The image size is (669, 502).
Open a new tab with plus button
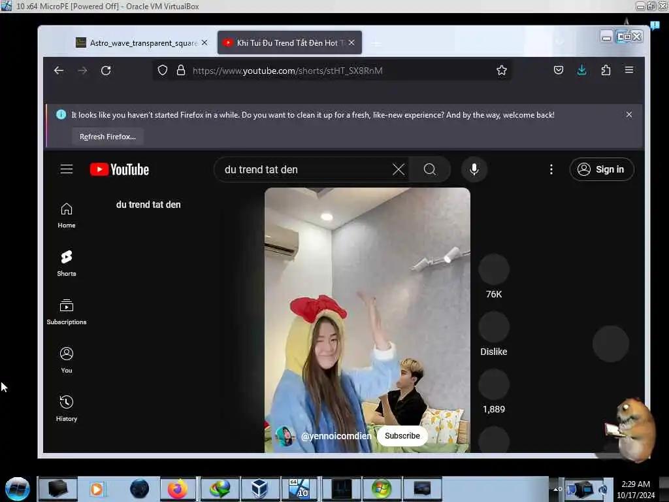(x=376, y=44)
